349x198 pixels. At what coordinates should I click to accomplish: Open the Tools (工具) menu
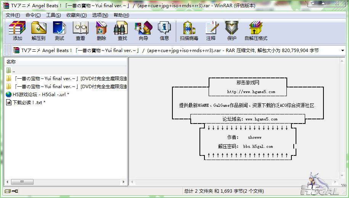pos(53,15)
